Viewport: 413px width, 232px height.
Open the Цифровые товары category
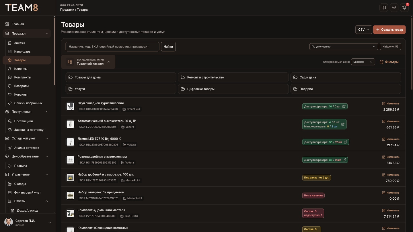pyautogui.click(x=233, y=89)
